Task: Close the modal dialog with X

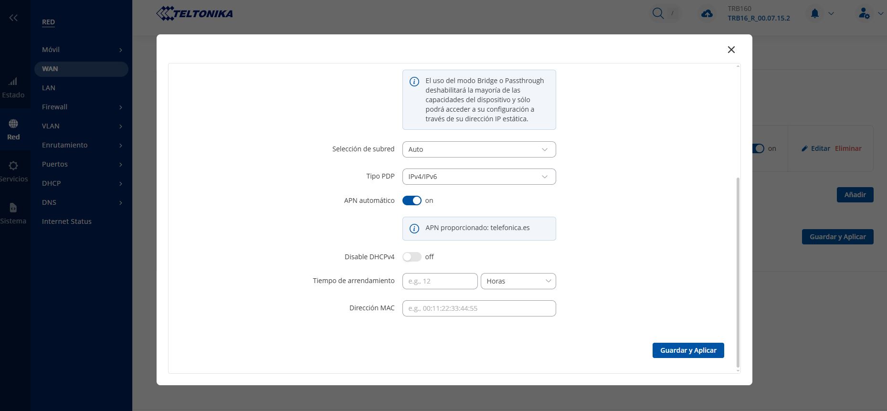Action: pos(731,50)
